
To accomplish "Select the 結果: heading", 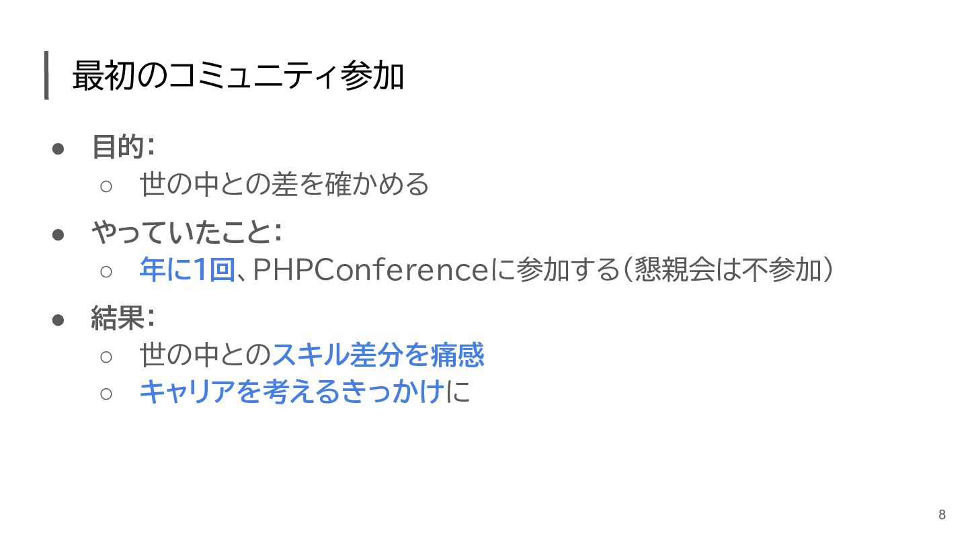I will (x=124, y=318).
